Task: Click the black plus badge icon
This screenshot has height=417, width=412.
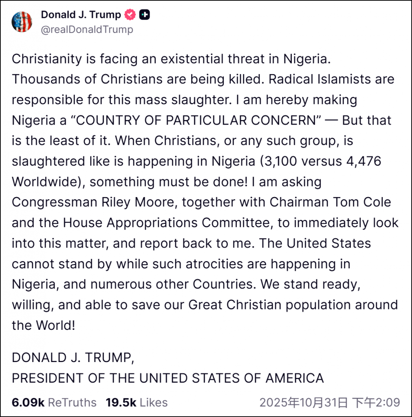Action: click(144, 15)
